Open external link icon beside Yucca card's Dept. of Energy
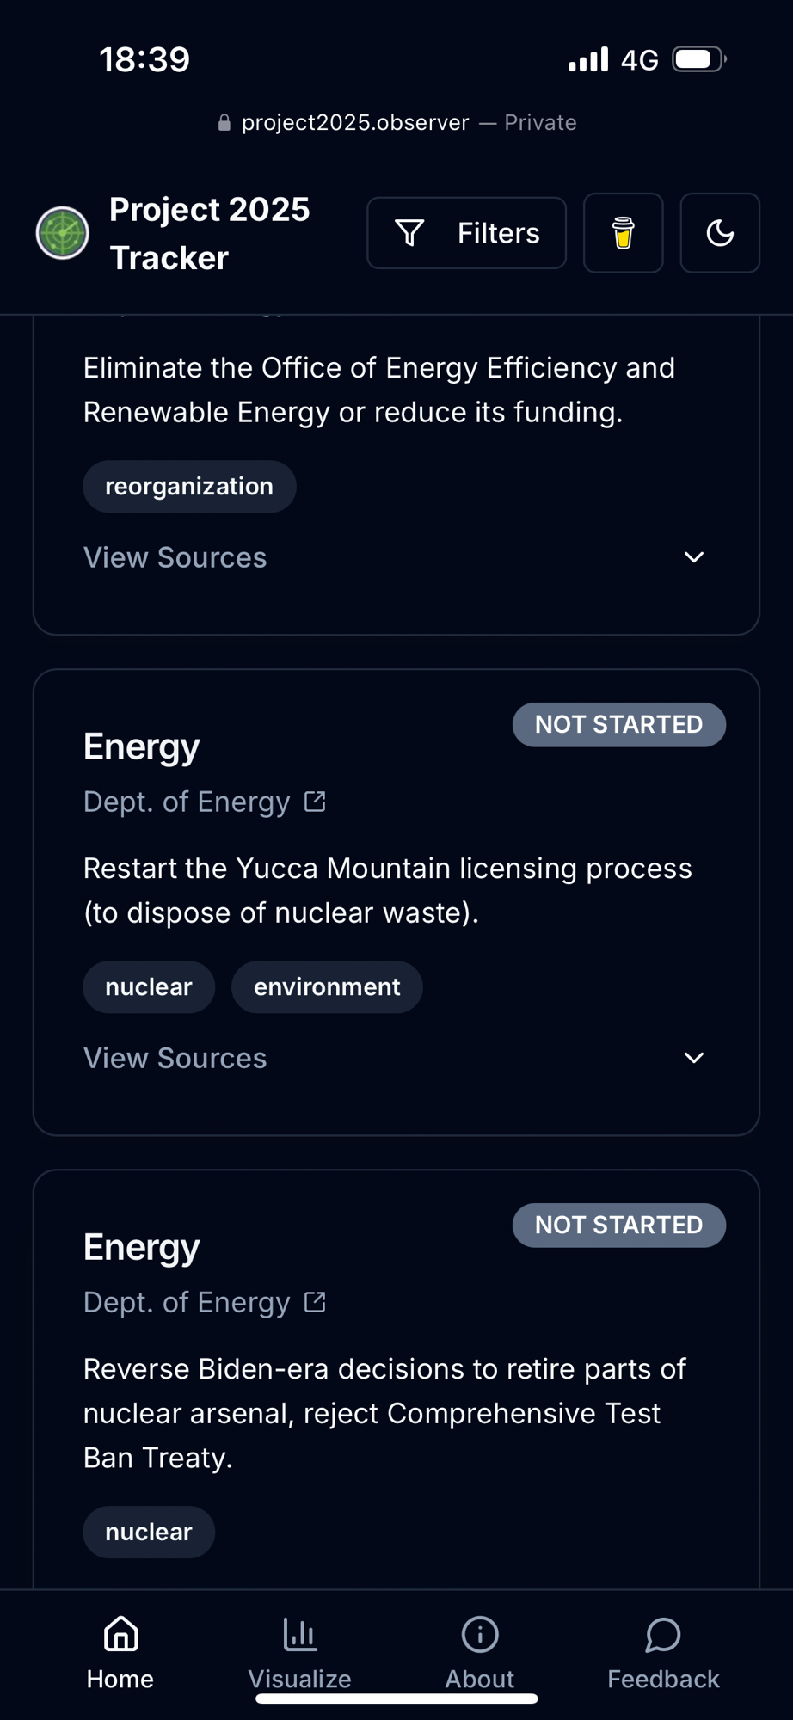This screenshot has height=1720, width=793. coord(315,802)
